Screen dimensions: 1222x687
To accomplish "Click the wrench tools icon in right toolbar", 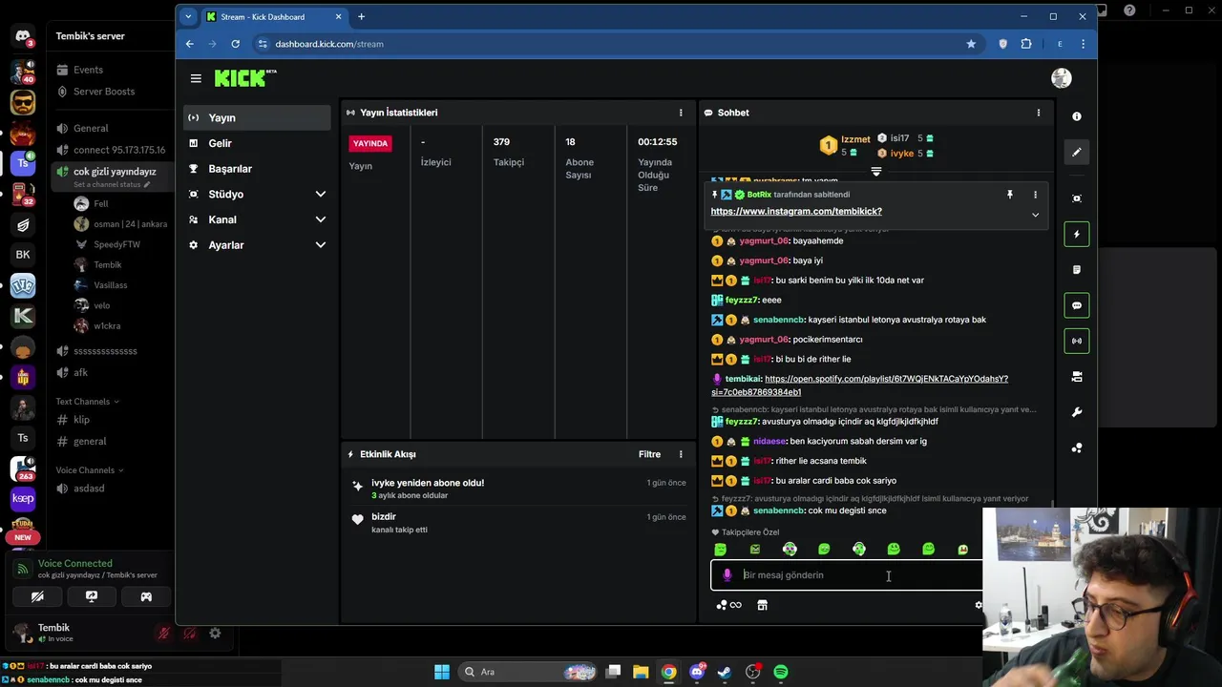I will point(1077,412).
